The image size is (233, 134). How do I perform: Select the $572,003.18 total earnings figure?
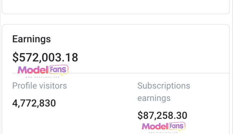(x=45, y=57)
